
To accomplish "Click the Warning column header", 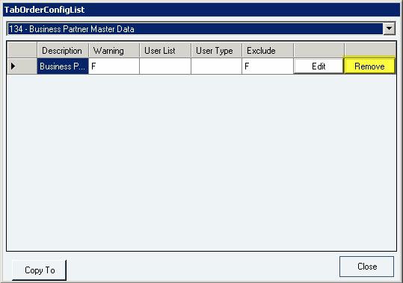I will [x=114, y=50].
